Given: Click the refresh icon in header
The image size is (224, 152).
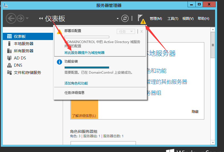Looking at the screenshot, I should click(x=125, y=18).
